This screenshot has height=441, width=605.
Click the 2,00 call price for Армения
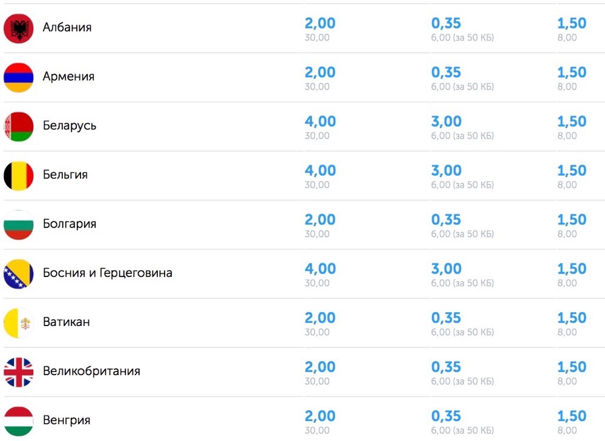[x=320, y=73]
